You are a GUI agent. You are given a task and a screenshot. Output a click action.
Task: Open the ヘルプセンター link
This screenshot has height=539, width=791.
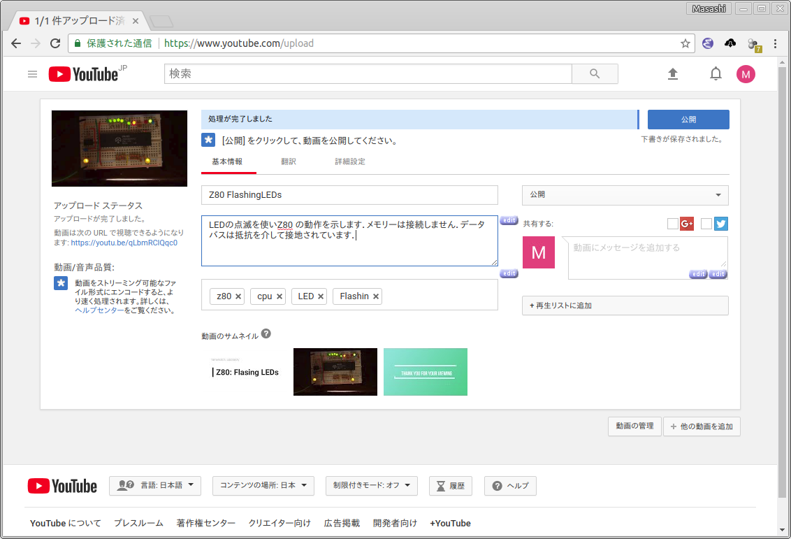point(99,310)
